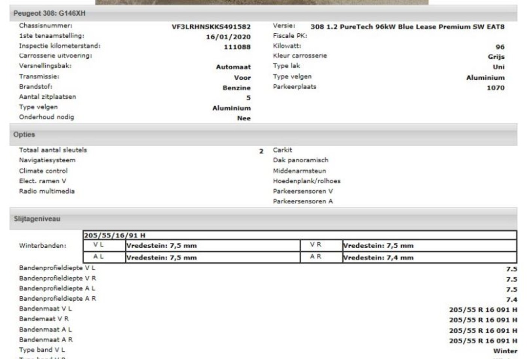Click the "A R" cell in the tyre table

click(321, 257)
